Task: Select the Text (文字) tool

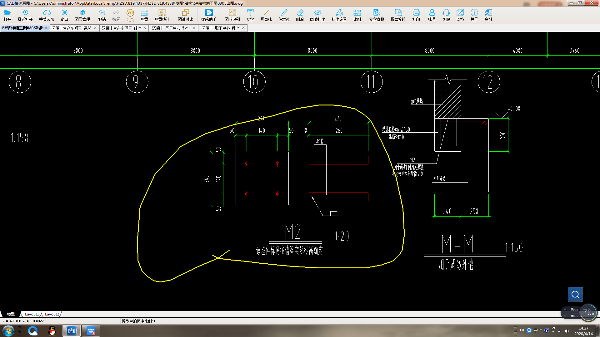Action: click(x=250, y=15)
